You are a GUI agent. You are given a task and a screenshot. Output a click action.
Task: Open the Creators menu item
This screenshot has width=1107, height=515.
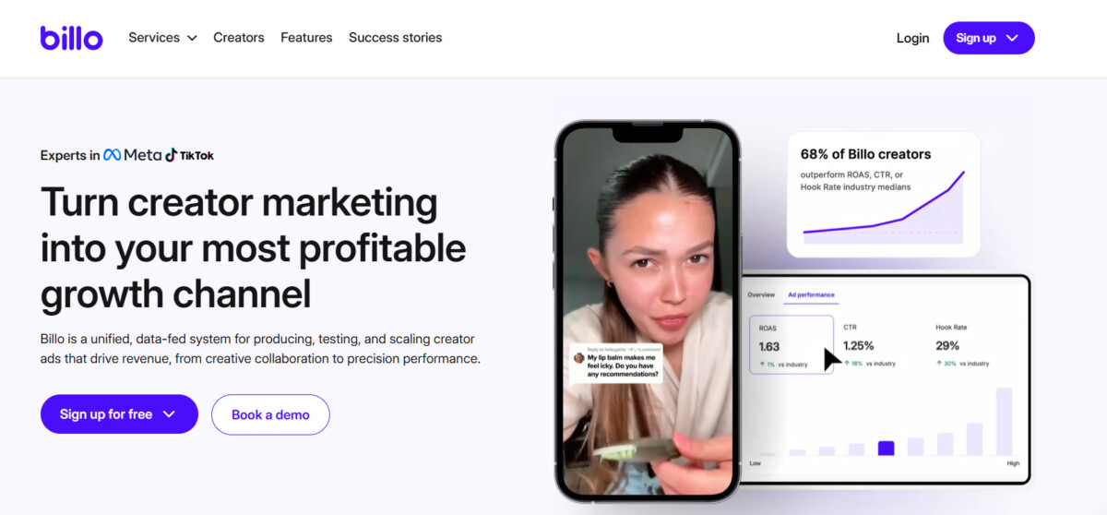pyautogui.click(x=239, y=38)
